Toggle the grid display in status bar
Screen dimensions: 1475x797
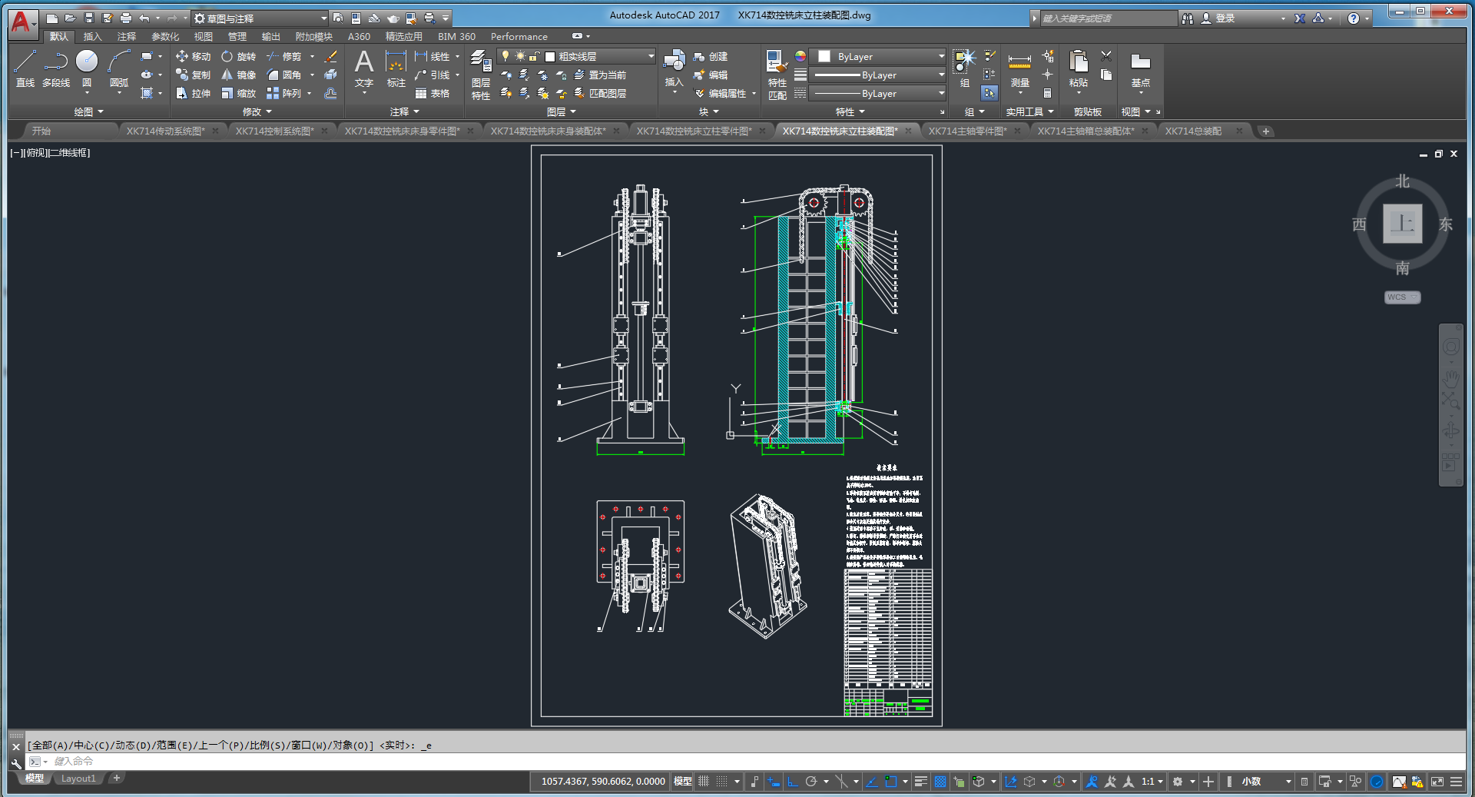pyautogui.click(x=703, y=782)
